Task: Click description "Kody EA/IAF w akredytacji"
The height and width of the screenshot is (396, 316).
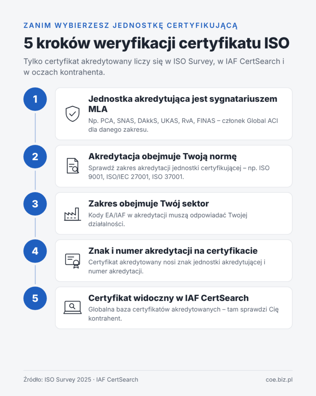Action: tap(168, 220)
